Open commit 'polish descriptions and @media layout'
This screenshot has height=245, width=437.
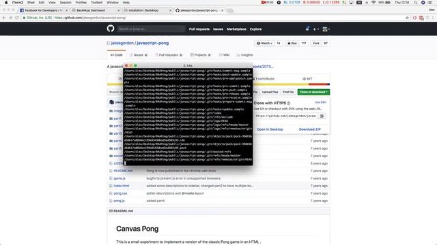[x=175, y=193]
